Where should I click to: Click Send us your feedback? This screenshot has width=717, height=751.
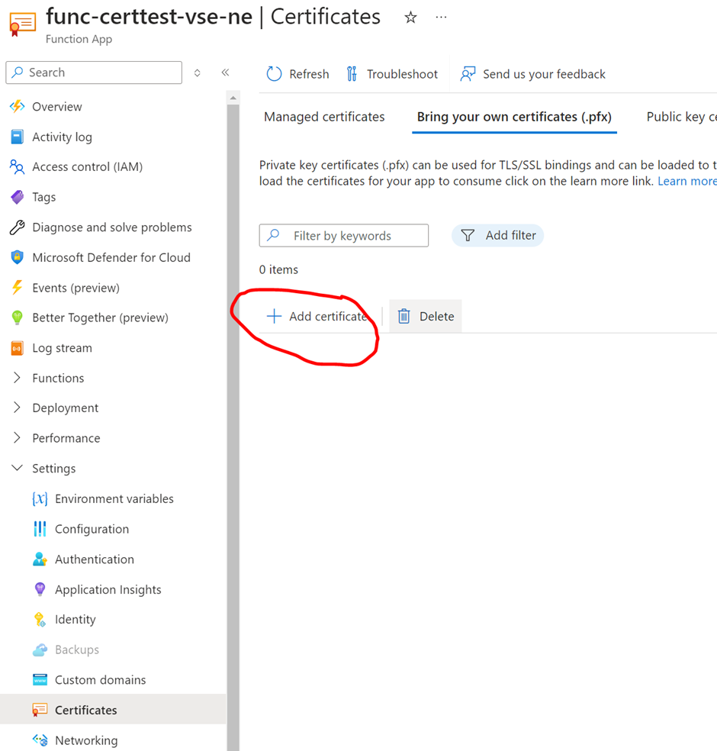pyautogui.click(x=544, y=74)
